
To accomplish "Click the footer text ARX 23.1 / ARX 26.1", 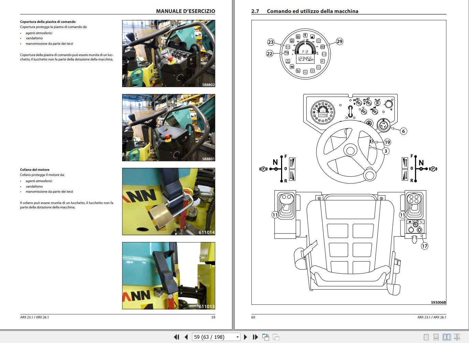I will (35, 317).
